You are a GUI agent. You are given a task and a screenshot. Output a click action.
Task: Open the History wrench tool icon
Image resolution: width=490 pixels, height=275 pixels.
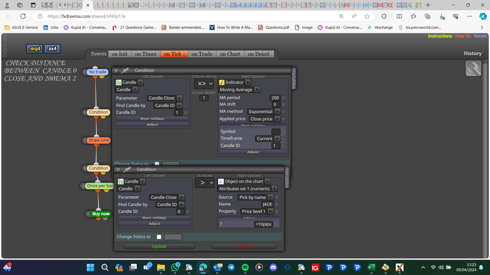pos(473,68)
